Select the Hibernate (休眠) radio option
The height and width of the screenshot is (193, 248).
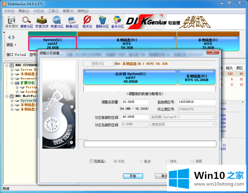point(193,162)
